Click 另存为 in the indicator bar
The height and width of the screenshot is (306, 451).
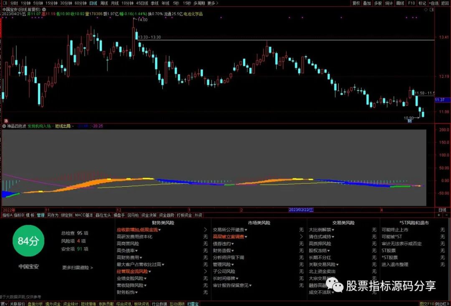[x=53, y=215]
